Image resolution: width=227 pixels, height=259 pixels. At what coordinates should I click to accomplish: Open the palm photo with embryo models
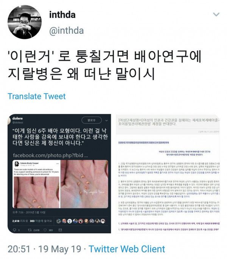coord(84,184)
